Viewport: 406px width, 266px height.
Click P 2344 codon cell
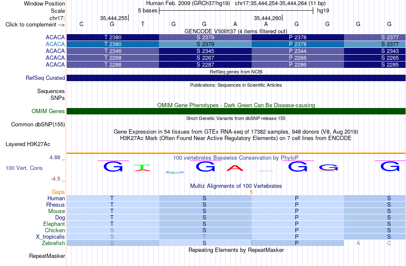click(x=298, y=51)
